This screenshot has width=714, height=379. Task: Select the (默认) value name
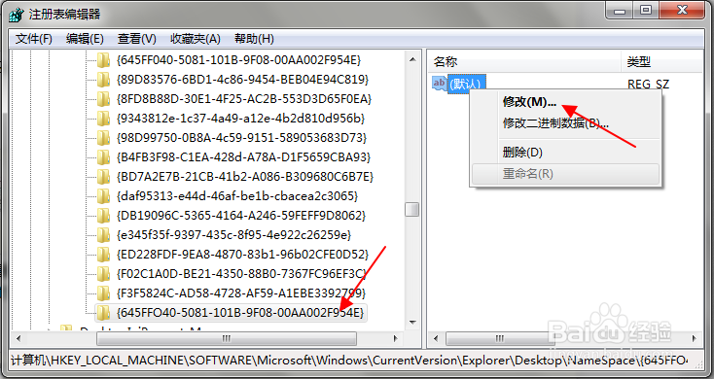point(467,84)
